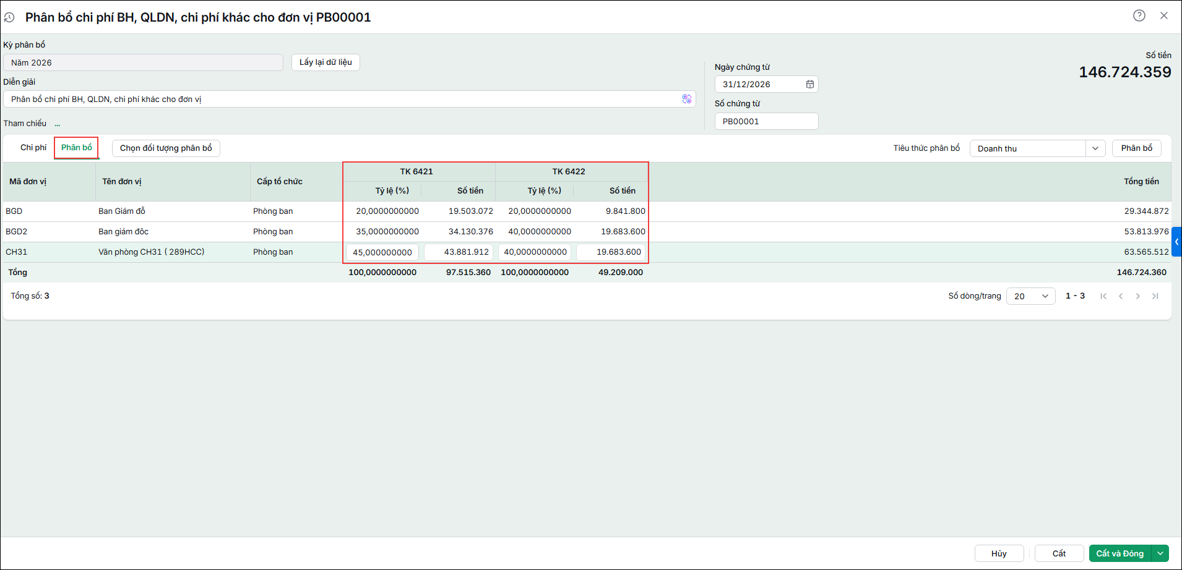Click the grand total 146.724.360

[x=1142, y=273]
